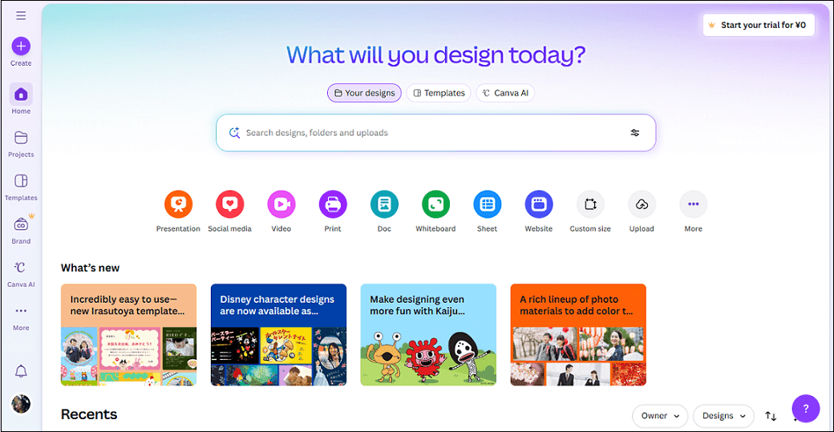
Task: Switch to the Canva AI tab
Action: point(505,93)
